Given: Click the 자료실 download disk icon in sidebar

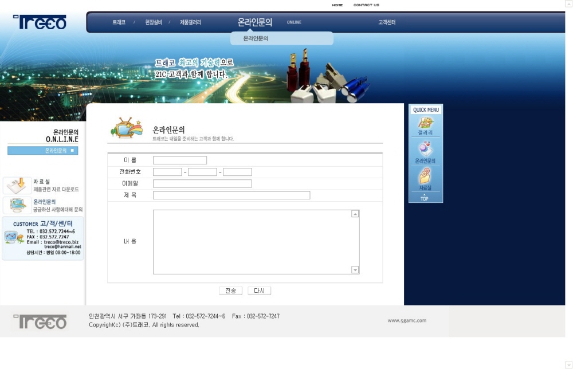Looking at the screenshot, I should click(x=17, y=185).
